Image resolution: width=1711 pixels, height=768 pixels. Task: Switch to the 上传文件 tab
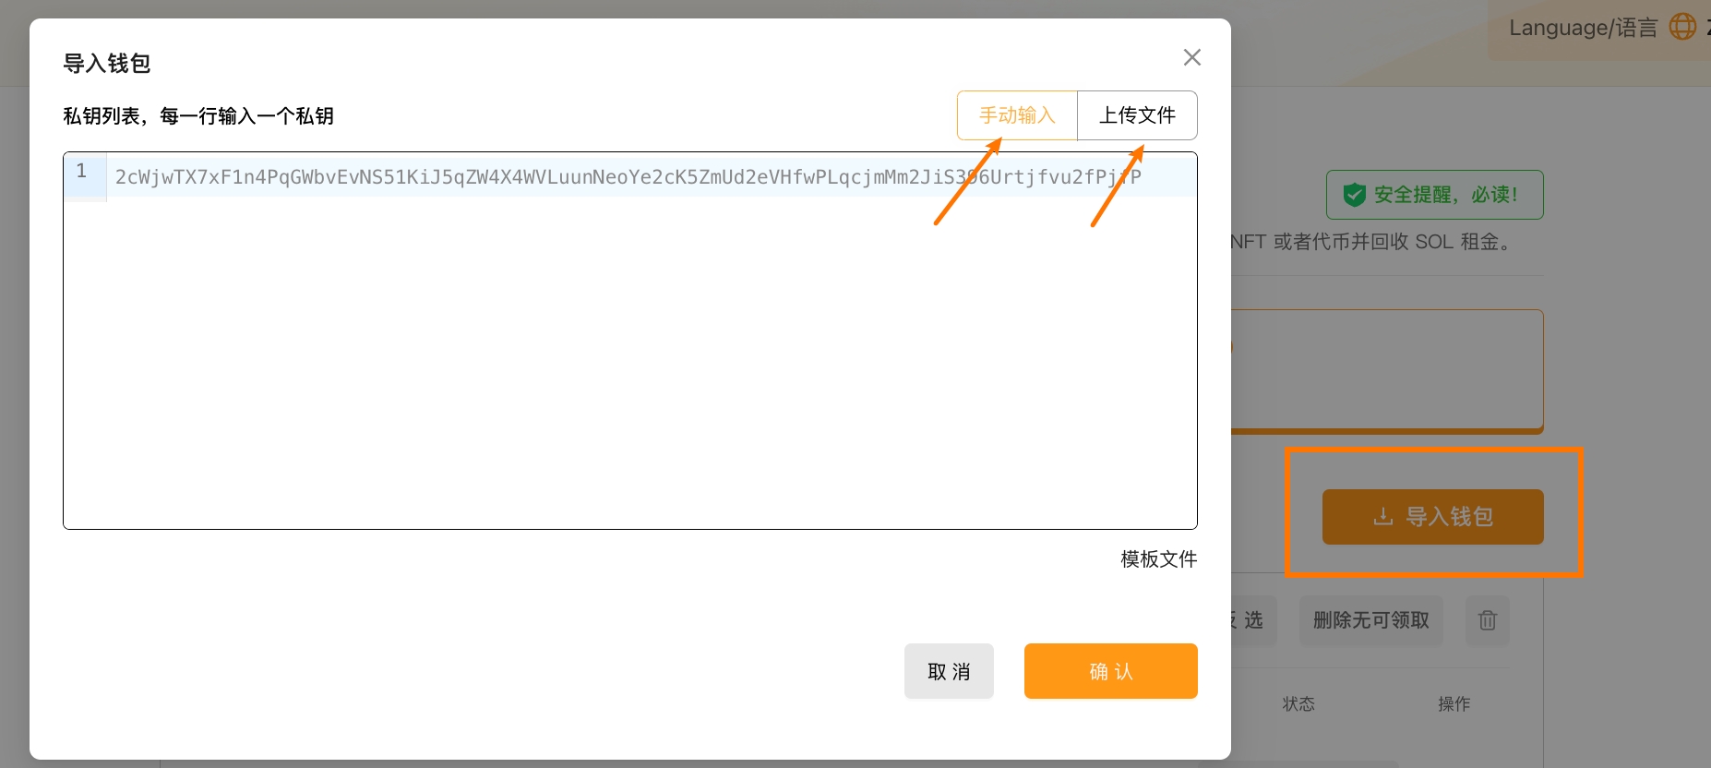(1137, 115)
